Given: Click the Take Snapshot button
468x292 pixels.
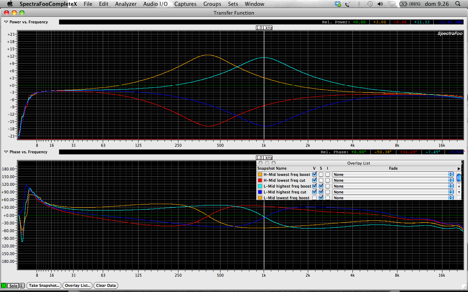Looking at the screenshot, I should click(x=44, y=286).
